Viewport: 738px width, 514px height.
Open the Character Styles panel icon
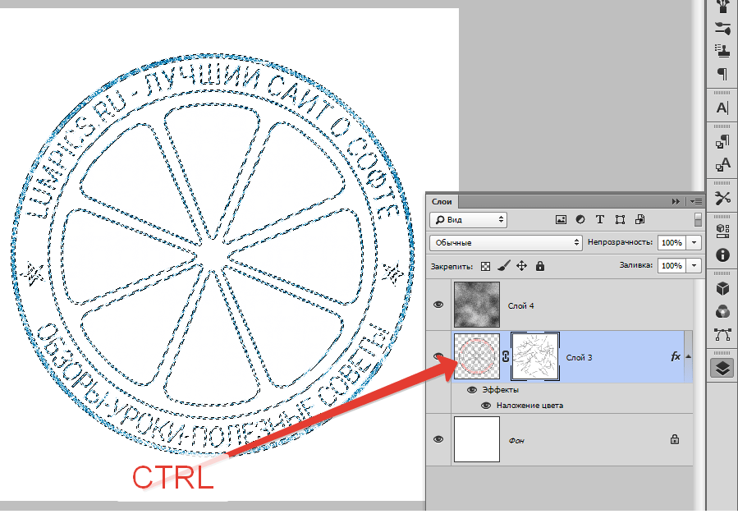pos(722,164)
